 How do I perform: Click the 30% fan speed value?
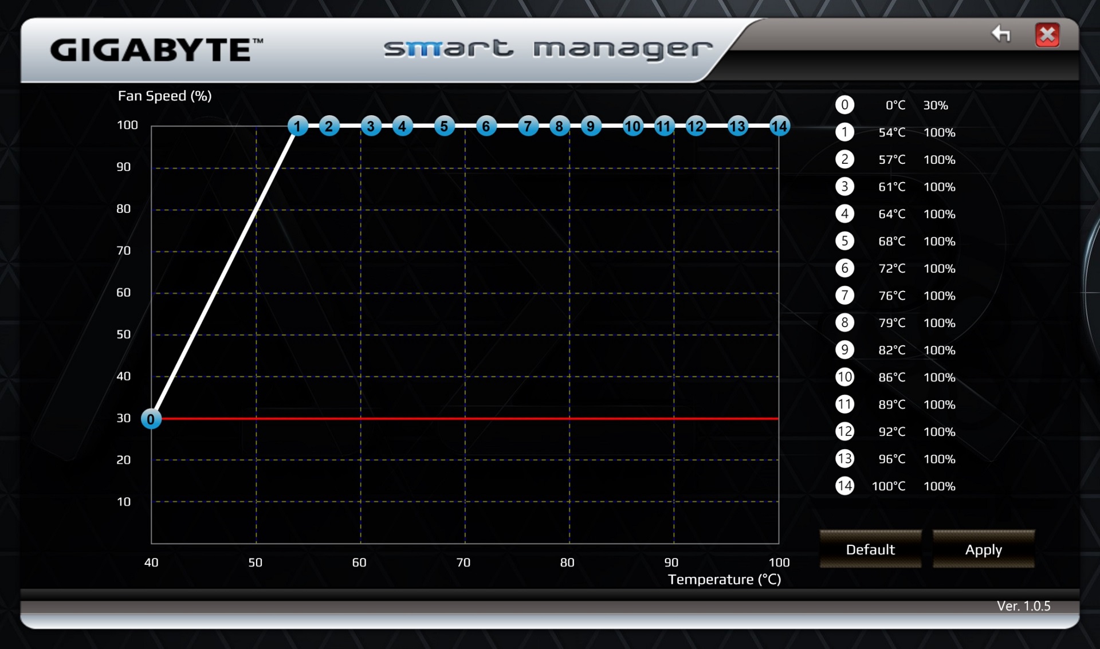coord(936,105)
